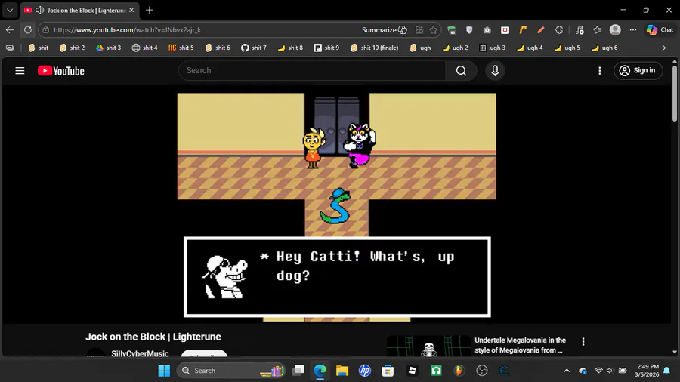Screen dimensions: 680x382
Task: Open the Windows Start menu
Action: (165, 371)
